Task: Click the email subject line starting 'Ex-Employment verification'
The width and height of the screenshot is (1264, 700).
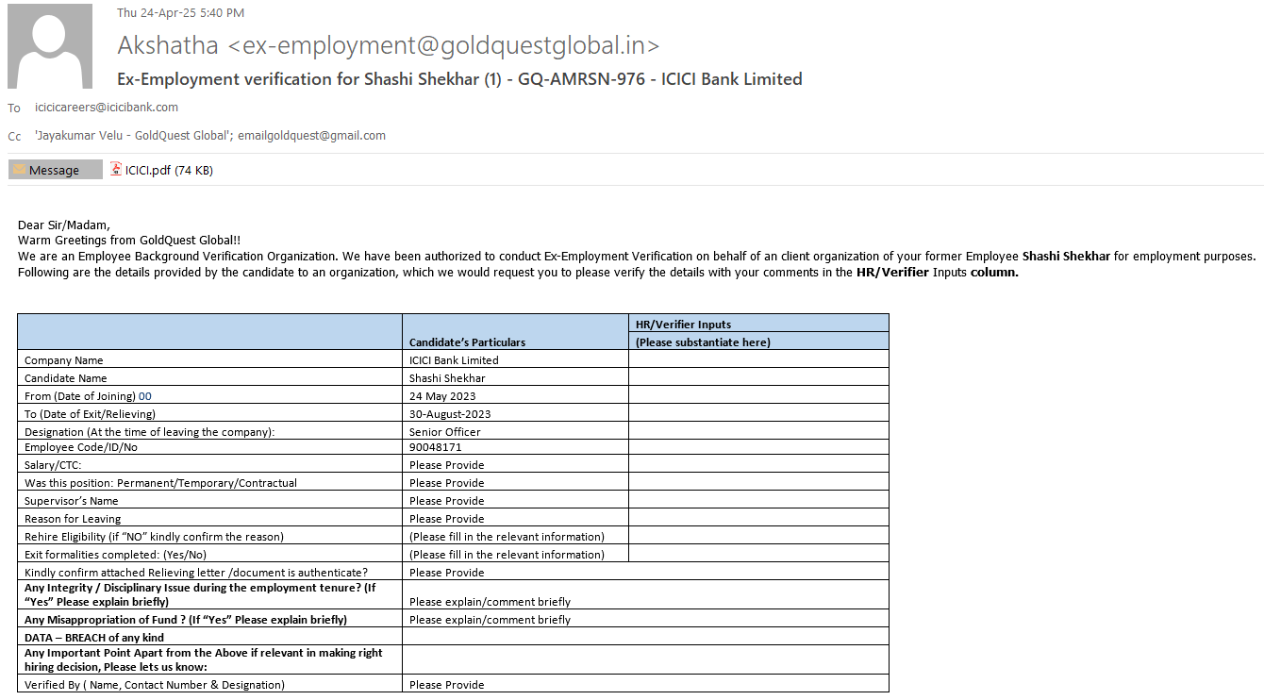Action: point(459,79)
